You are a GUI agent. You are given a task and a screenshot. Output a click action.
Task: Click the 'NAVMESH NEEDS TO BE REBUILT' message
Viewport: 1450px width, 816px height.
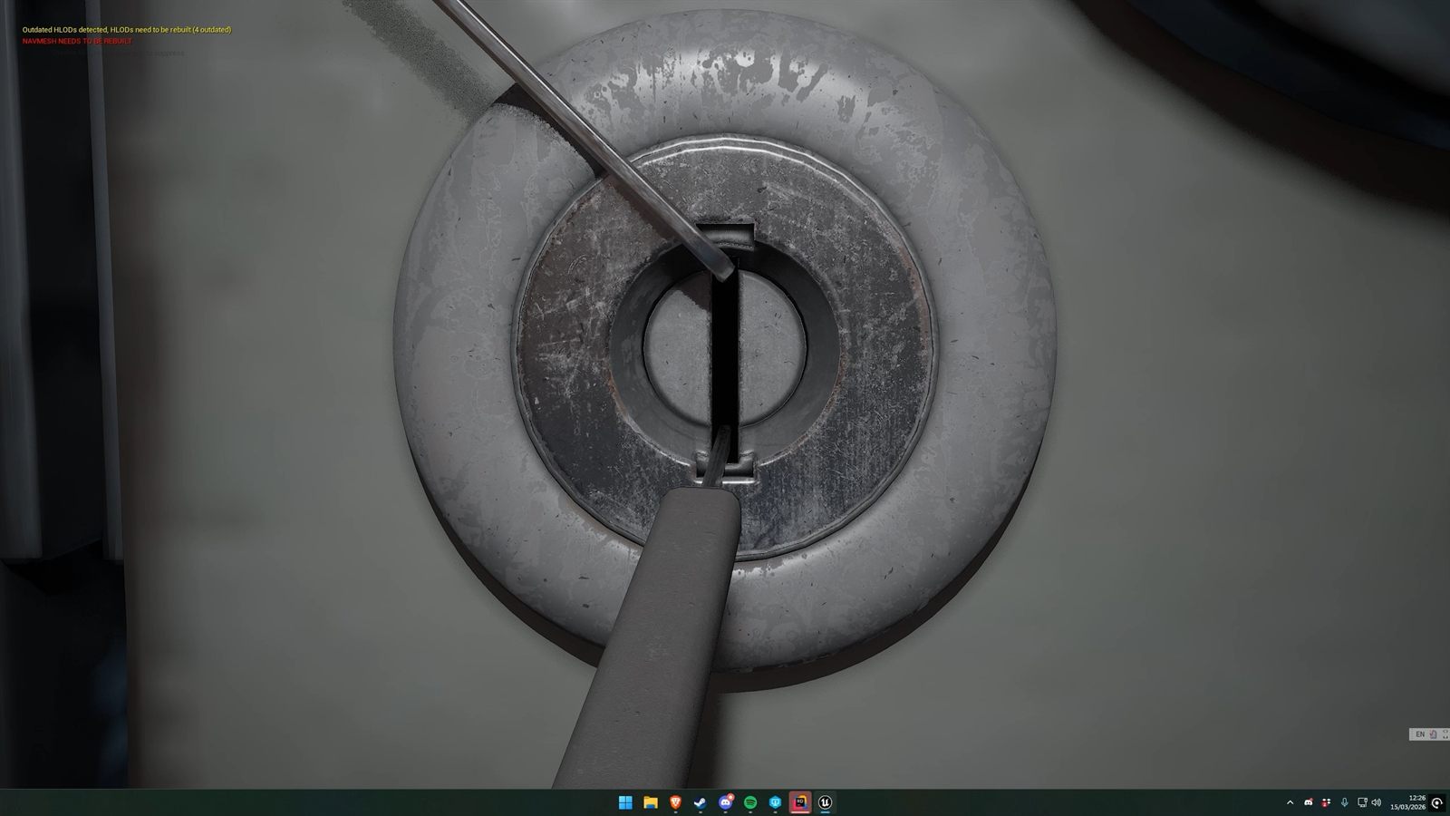click(x=77, y=41)
